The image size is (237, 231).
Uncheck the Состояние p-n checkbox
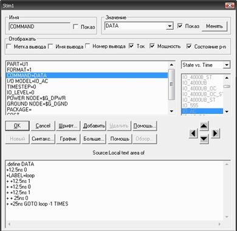tap(189, 46)
